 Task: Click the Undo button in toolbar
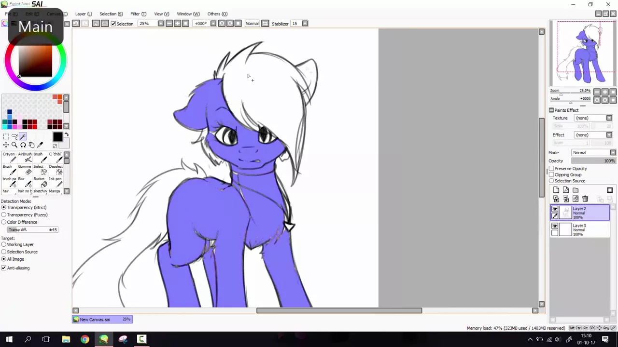[76, 24]
